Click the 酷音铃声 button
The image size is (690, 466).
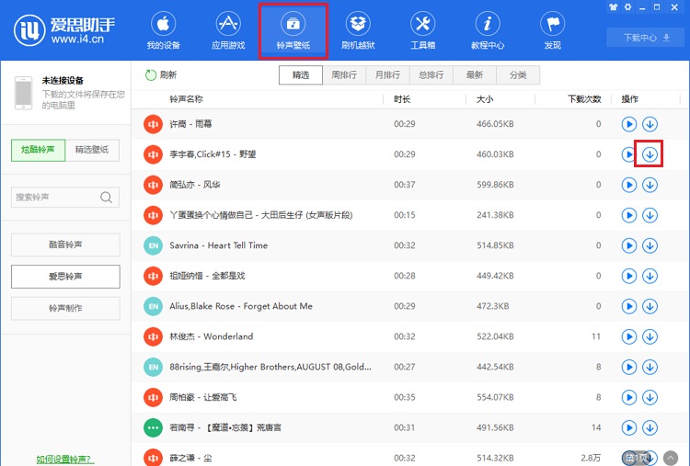click(x=65, y=244)
